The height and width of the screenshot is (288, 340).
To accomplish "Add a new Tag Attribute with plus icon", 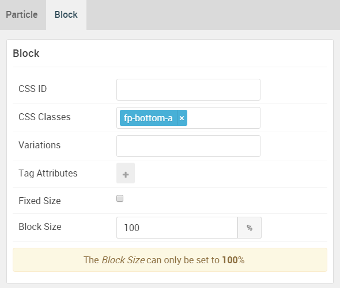I will (x=126, y=173).
